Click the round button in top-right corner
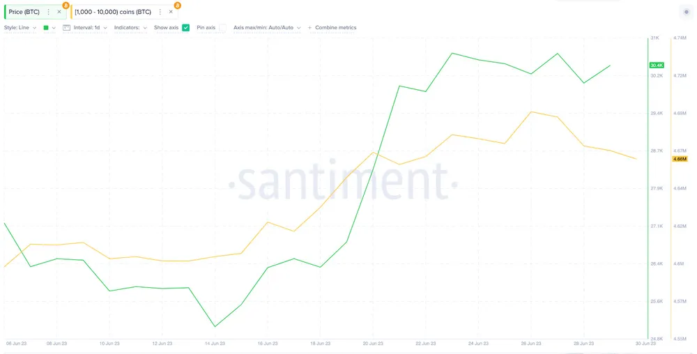This screenshot has width=697, height=354. 687,12
